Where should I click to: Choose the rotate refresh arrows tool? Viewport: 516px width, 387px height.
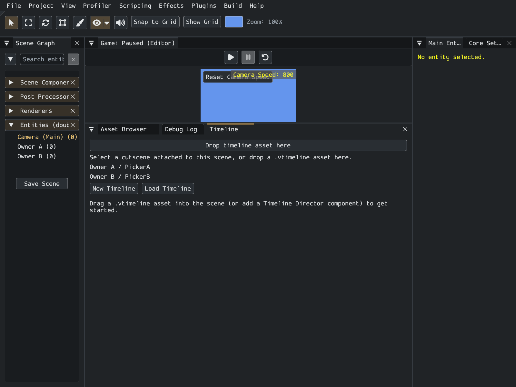coord(45,23)
